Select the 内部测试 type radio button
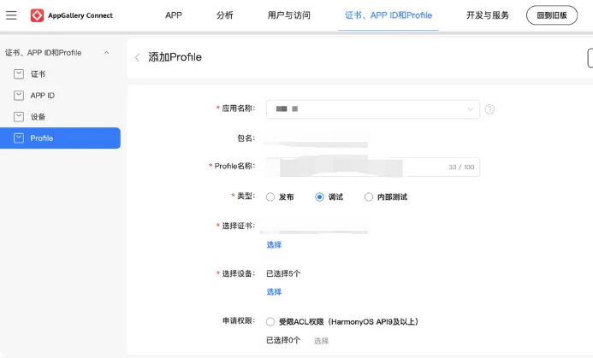This screenshot has height=358, width=593. (x=368, y=197)
